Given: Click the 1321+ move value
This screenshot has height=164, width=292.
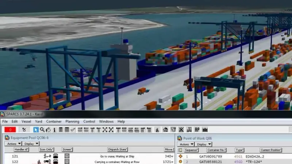Looking at the screenshot, I should [168, 162].
